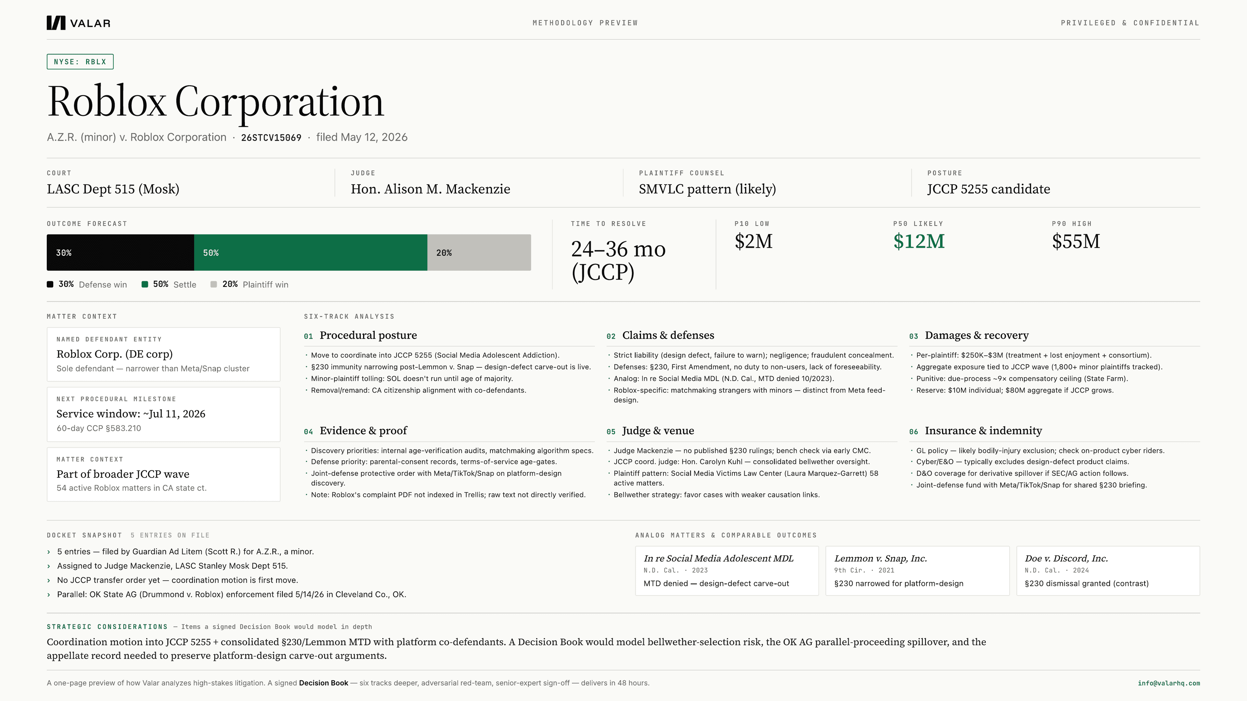Click the '03 Damages & recovery' heading
The image size is (1247, 701).
coord(969,335)
